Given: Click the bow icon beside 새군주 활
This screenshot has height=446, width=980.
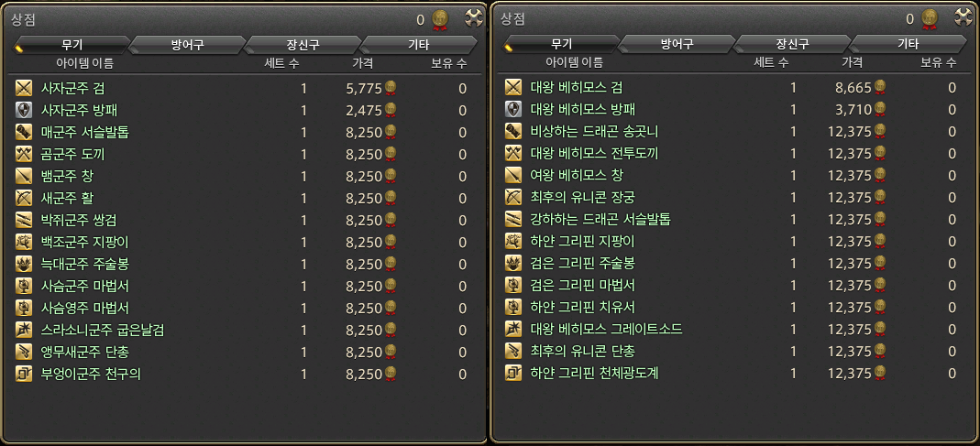Looking at the screenshot, I should pyautogui.click(x=24, y=198).
